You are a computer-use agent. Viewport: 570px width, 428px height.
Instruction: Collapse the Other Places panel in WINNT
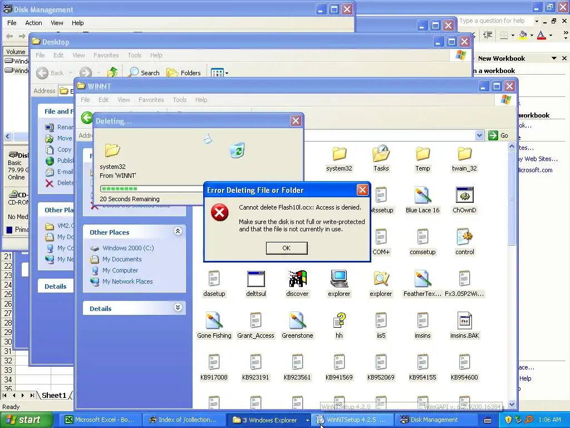coord(178,231)
